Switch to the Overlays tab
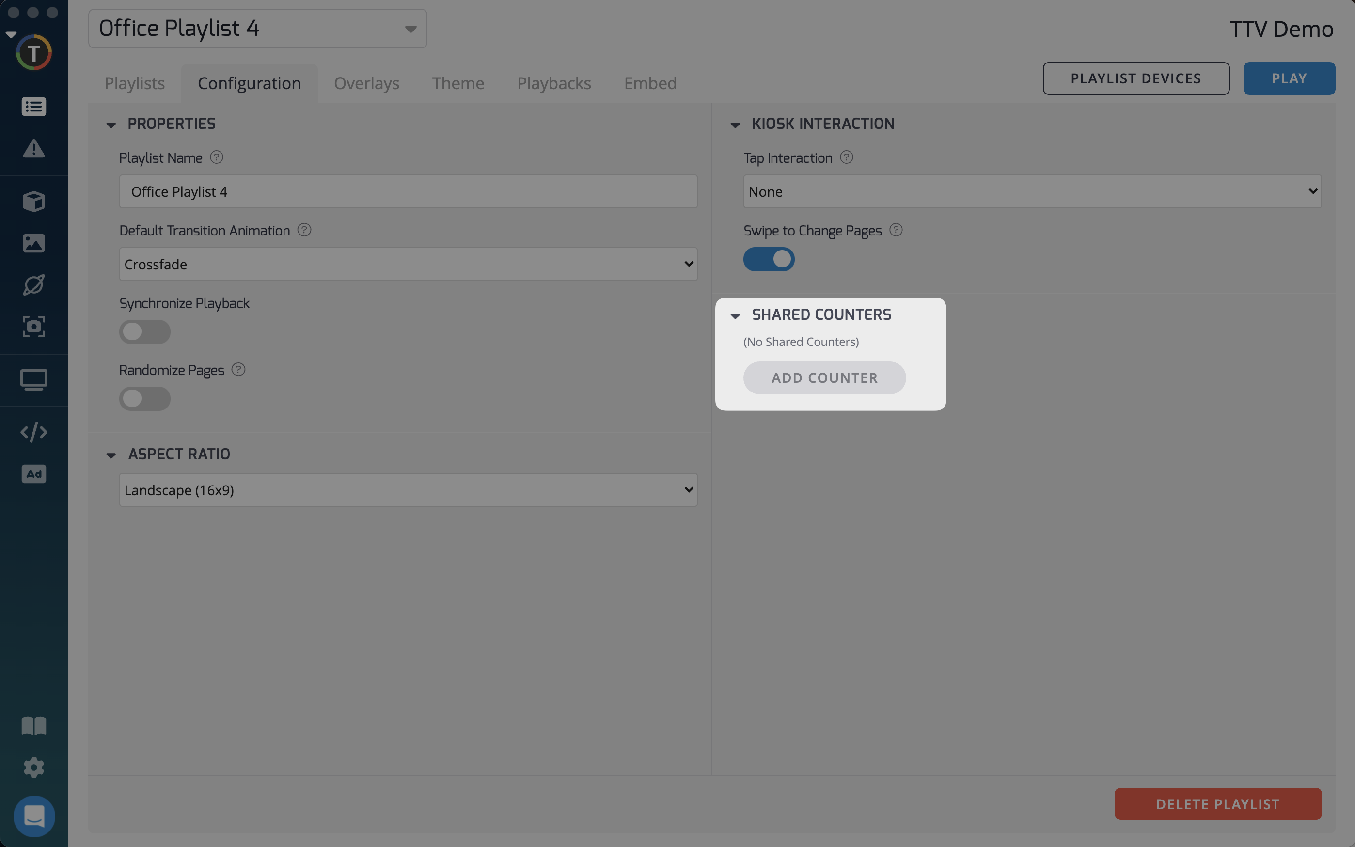Screen dimensions: 1355x847 click(366, 83)
